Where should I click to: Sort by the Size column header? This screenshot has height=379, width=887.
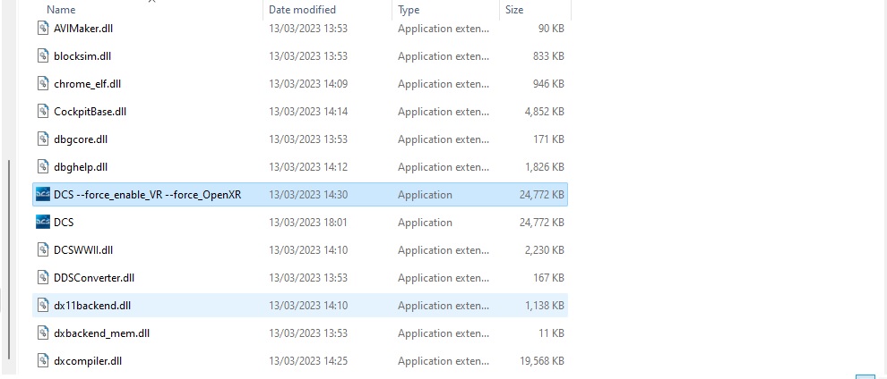pos(514,10)
